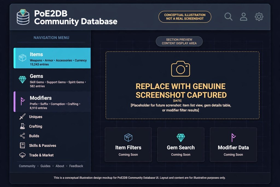Click 'Coming Soon' under Gem Search
The image size is (280, 187).
point(181,155)
